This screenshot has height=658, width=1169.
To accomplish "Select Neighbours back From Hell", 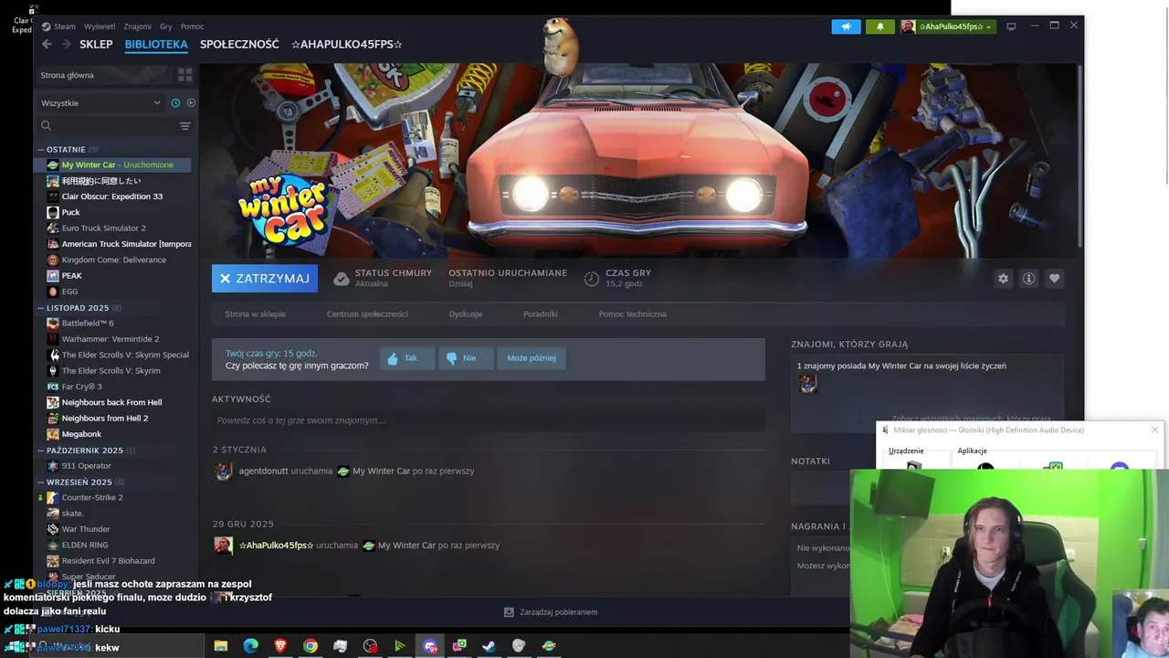I will pos(112,402).
